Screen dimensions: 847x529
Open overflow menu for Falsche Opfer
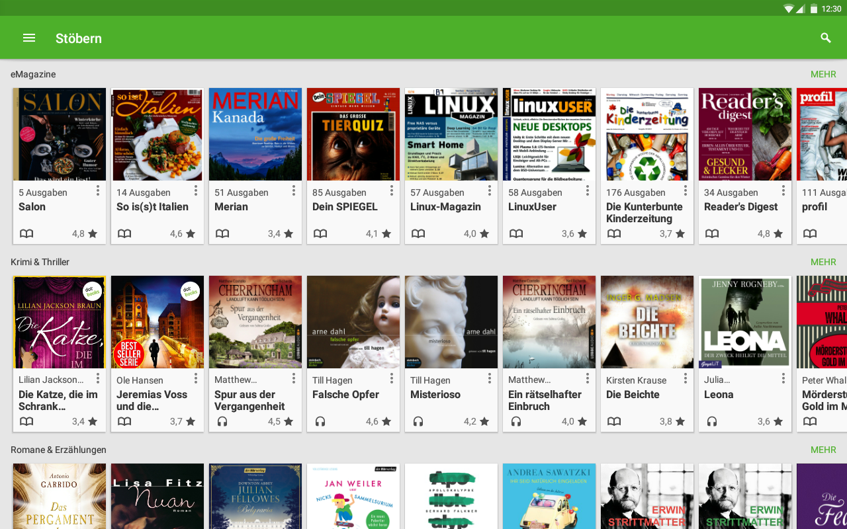[x=392, y=378]
